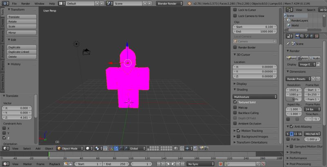Play the animation in reverse
This screenshot has width=327, height=167.
[168, 164]
